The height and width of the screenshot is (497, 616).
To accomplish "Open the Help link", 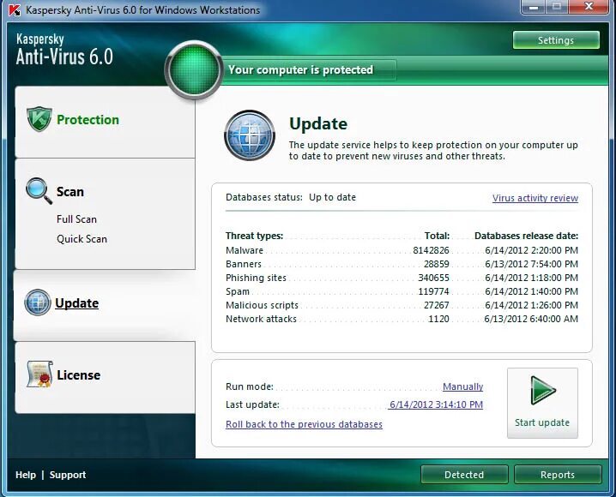I will 26,475.
